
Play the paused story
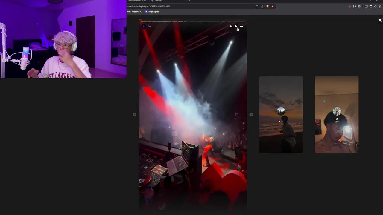click(236, 26)
